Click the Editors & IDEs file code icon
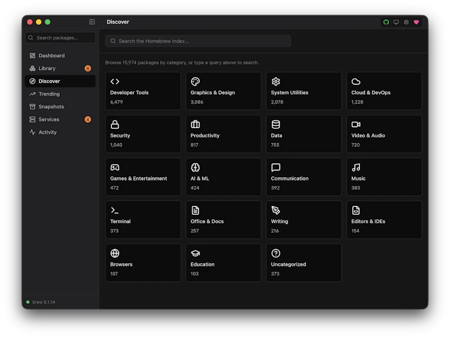 (x=356, y=210)
